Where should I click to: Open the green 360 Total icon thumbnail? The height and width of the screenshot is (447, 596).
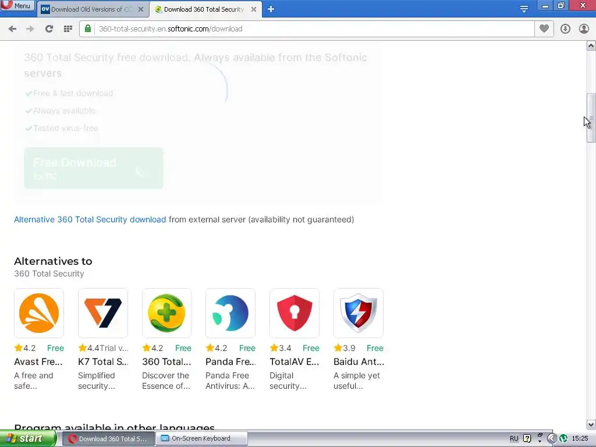[x=166, y=313]
